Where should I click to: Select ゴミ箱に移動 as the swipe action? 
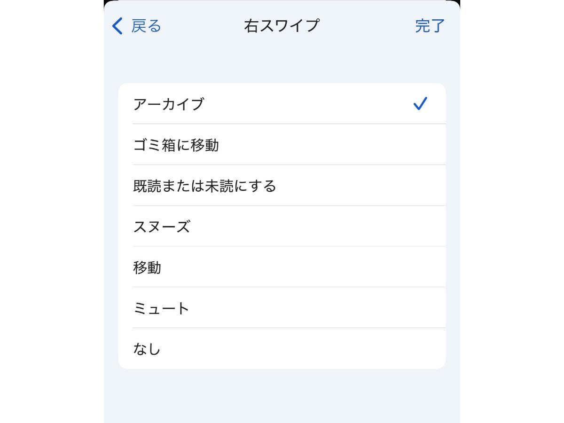click(282, 145)
